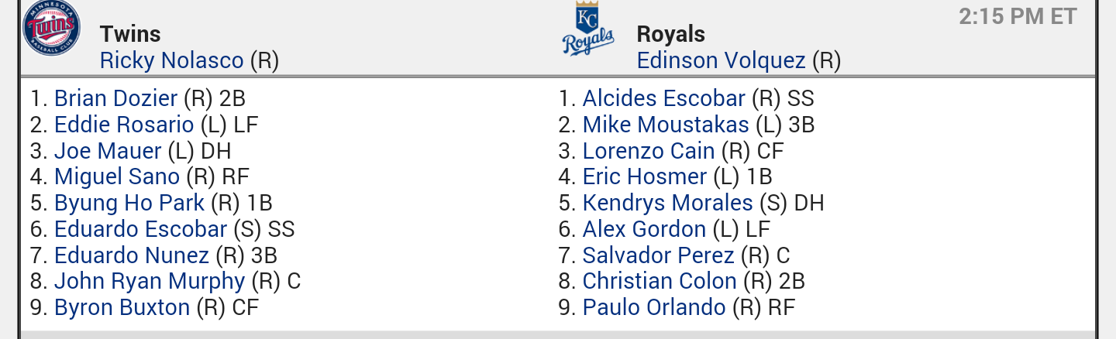Open Byung Ho Park link
1116x339 pixels.
click(129, 203)
